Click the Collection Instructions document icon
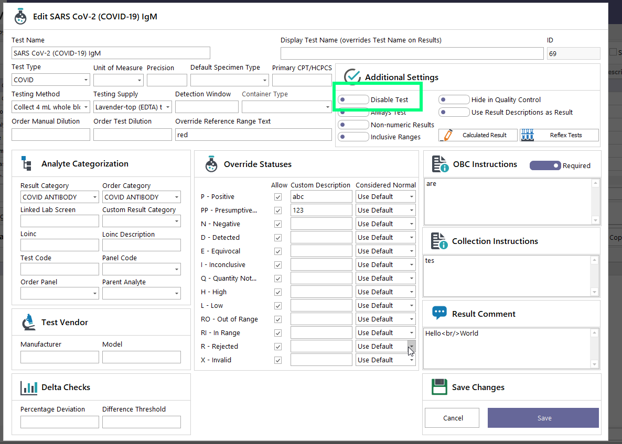The image size is (622, 444). click(x=439, y=241)
